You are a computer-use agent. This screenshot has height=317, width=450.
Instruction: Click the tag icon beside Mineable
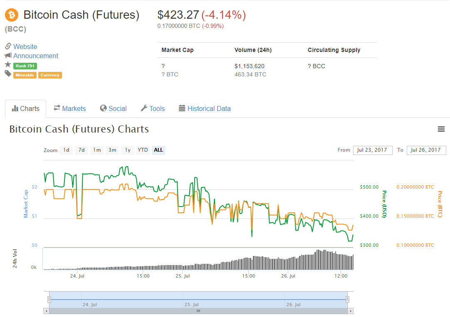point(8,74)
